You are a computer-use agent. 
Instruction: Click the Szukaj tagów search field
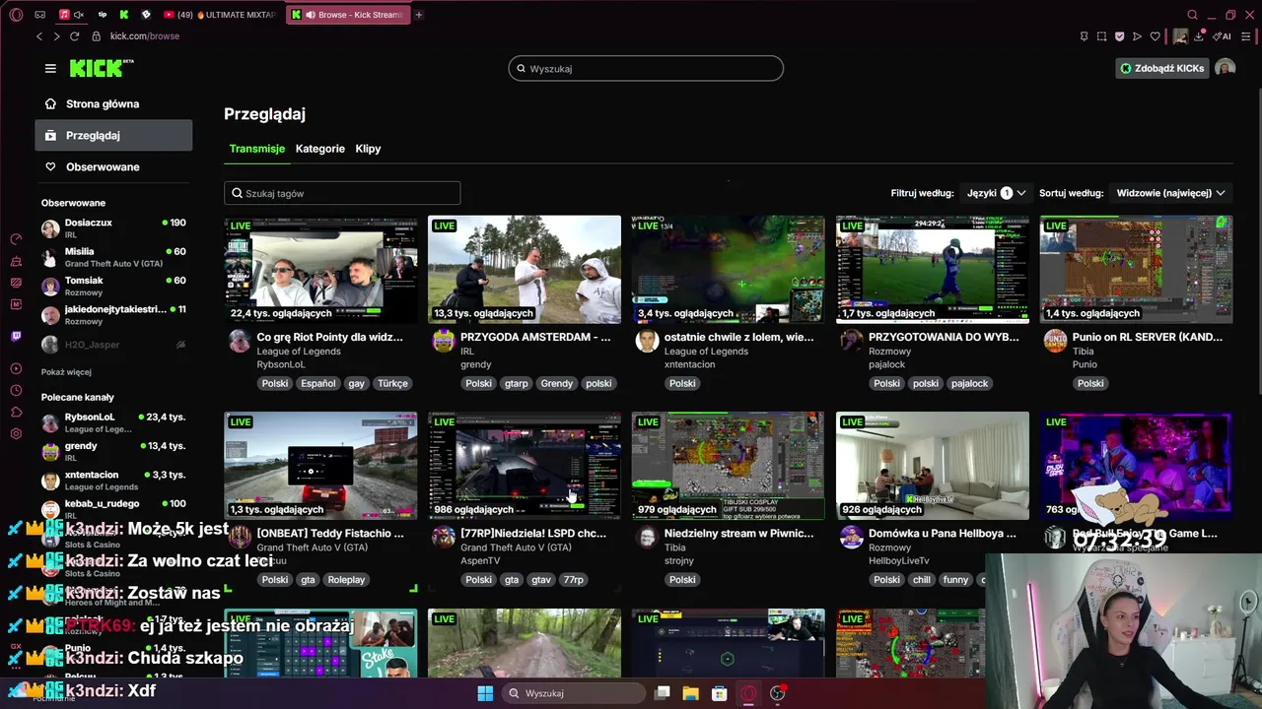(342, 193)
